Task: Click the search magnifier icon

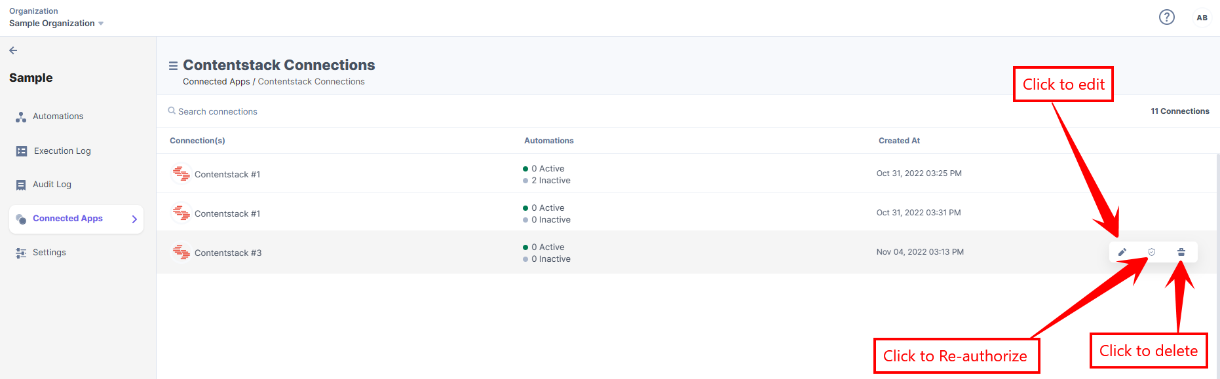Action: click(172, 111)
